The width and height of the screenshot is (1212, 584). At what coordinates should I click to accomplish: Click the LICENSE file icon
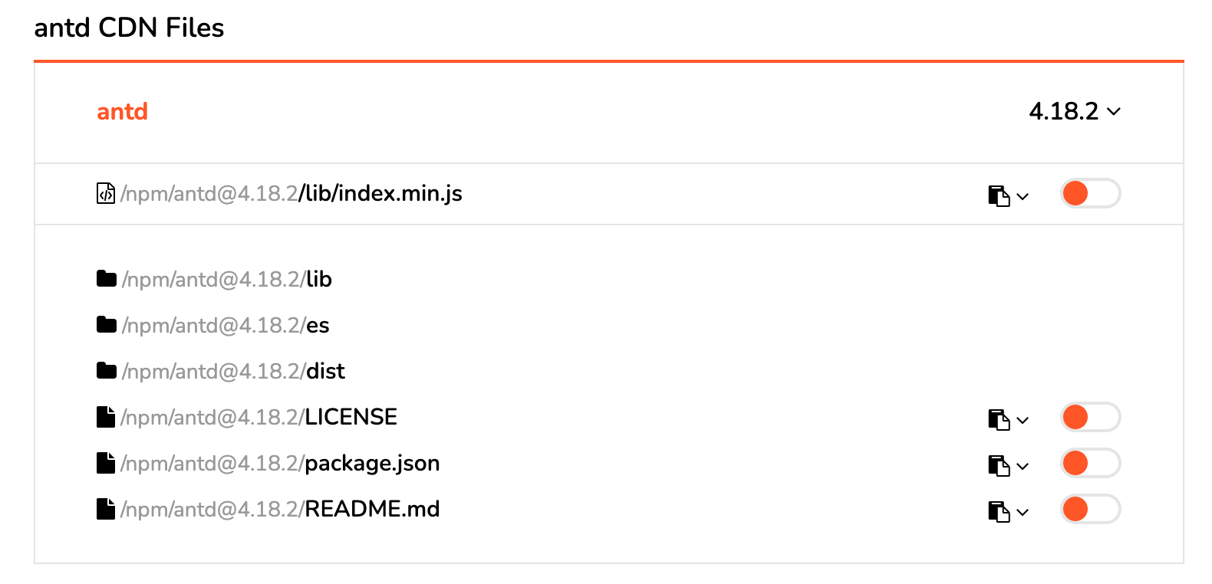tap(106, 417)
